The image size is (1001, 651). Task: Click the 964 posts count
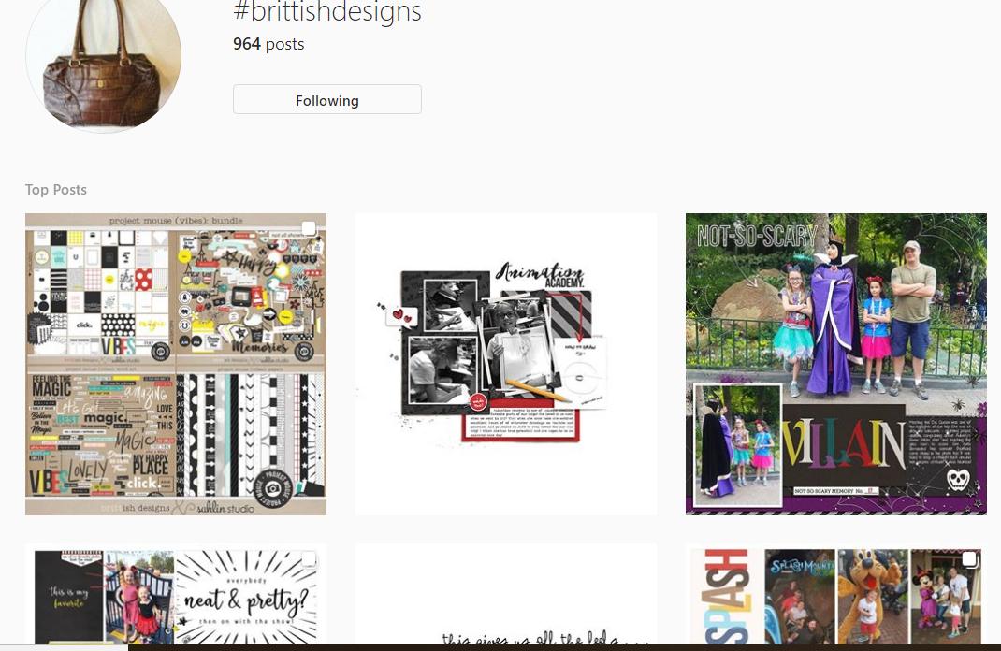[x=268, y=44]
